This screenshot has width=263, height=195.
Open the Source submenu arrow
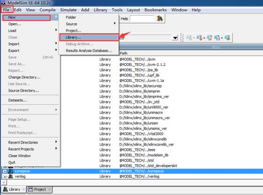(115, 23)
